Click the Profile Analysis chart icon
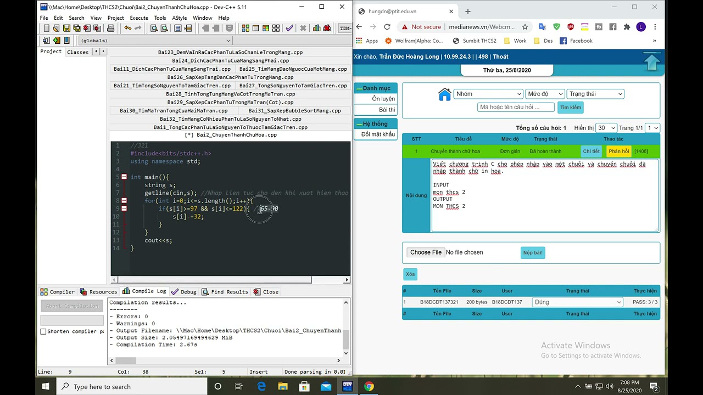Screen dimensions: 703x395 (316, 29)
